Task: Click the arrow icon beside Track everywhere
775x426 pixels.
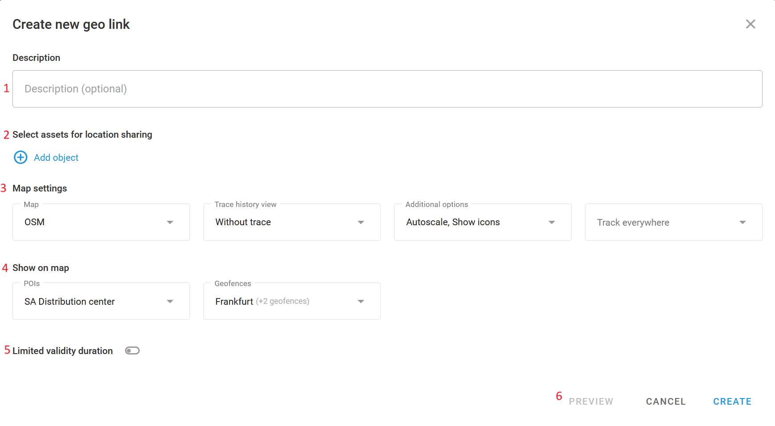Action: [743, 222]
